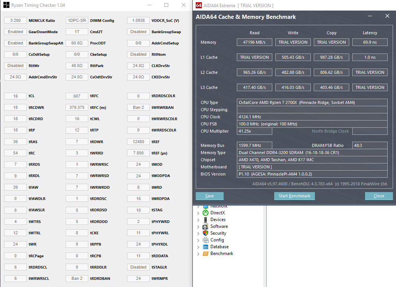
Task: Click the Memory Latency 69.9 ns field
Action: 370,42
